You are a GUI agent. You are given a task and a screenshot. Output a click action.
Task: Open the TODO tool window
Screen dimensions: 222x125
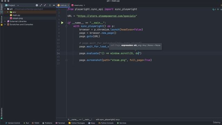(x=35, y=123)
